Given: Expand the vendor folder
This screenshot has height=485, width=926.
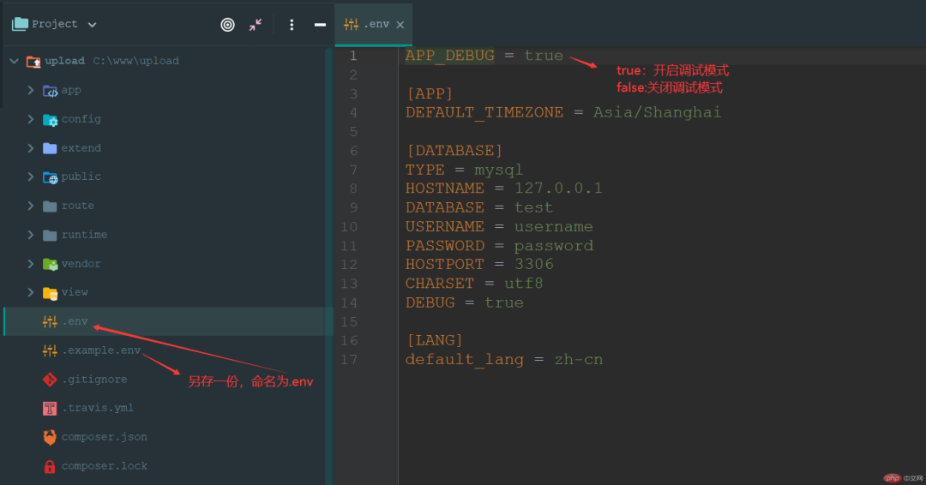Looking at the screenshot, I should [31, 264].
